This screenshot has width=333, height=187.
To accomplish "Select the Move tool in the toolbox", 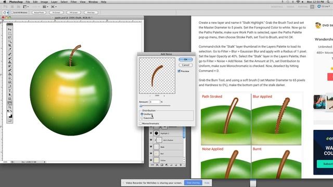I will coord(9,30).
